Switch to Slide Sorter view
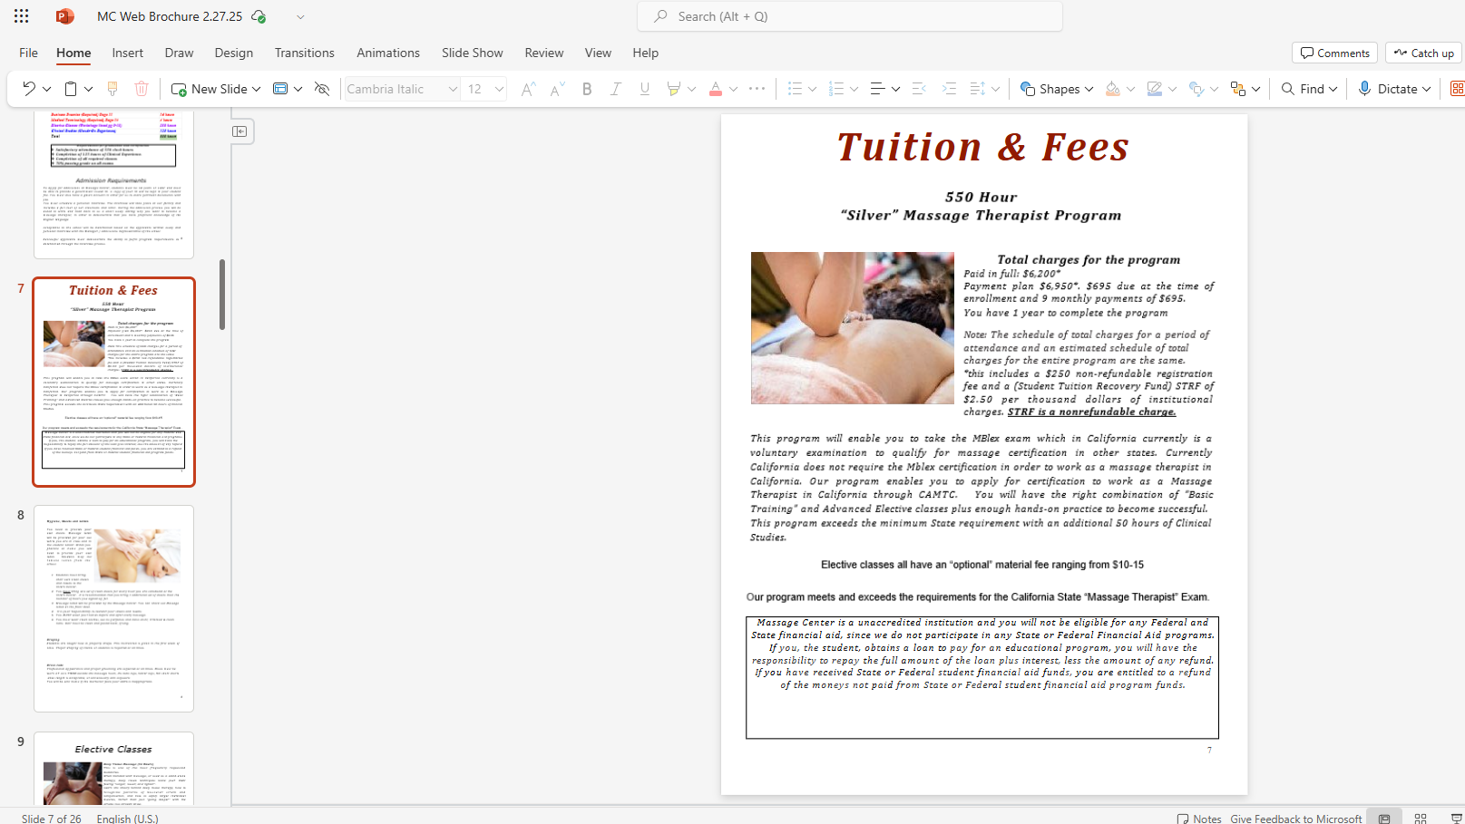The height and width of the screenshot is (824, 1465). 1421,818
